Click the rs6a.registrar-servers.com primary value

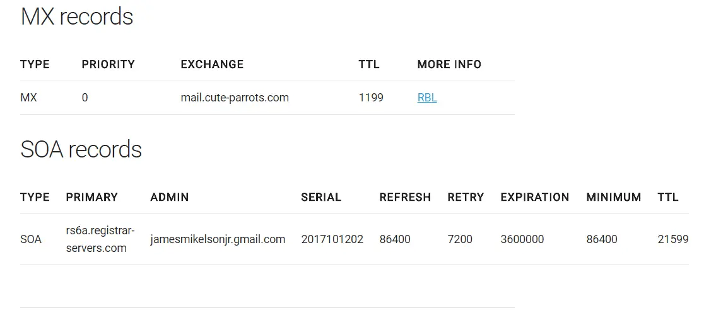coord(100,239)
